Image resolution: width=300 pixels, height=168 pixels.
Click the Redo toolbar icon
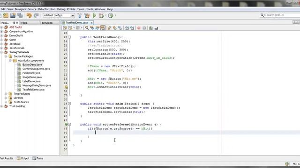36,15
